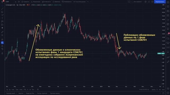Open the economic calendar panel

(168, 24)
